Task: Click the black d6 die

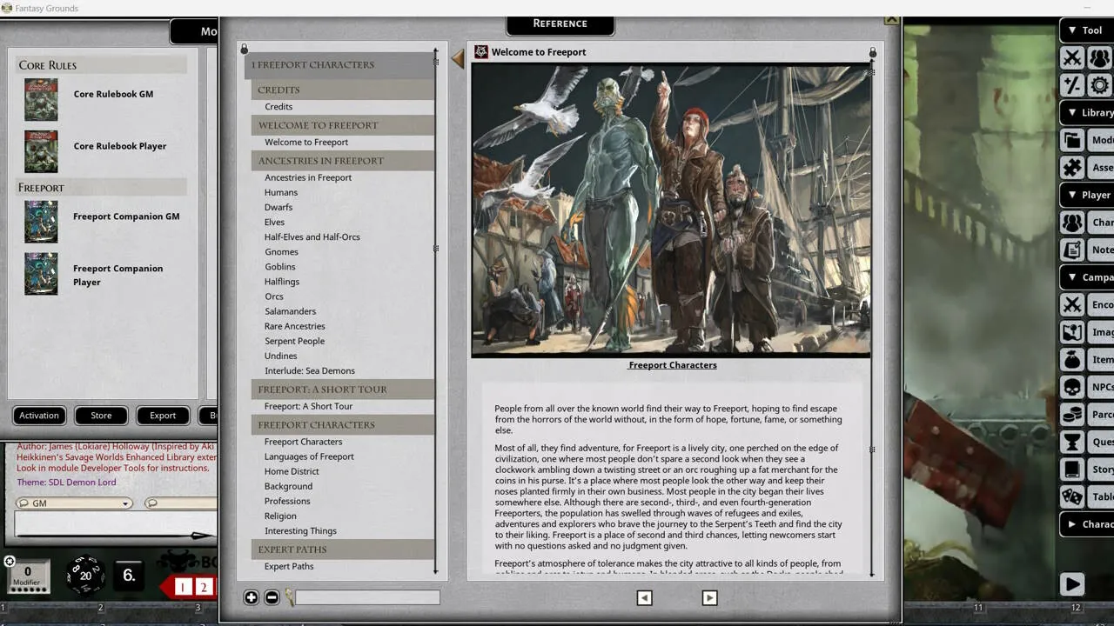Action: click(129, 575)
